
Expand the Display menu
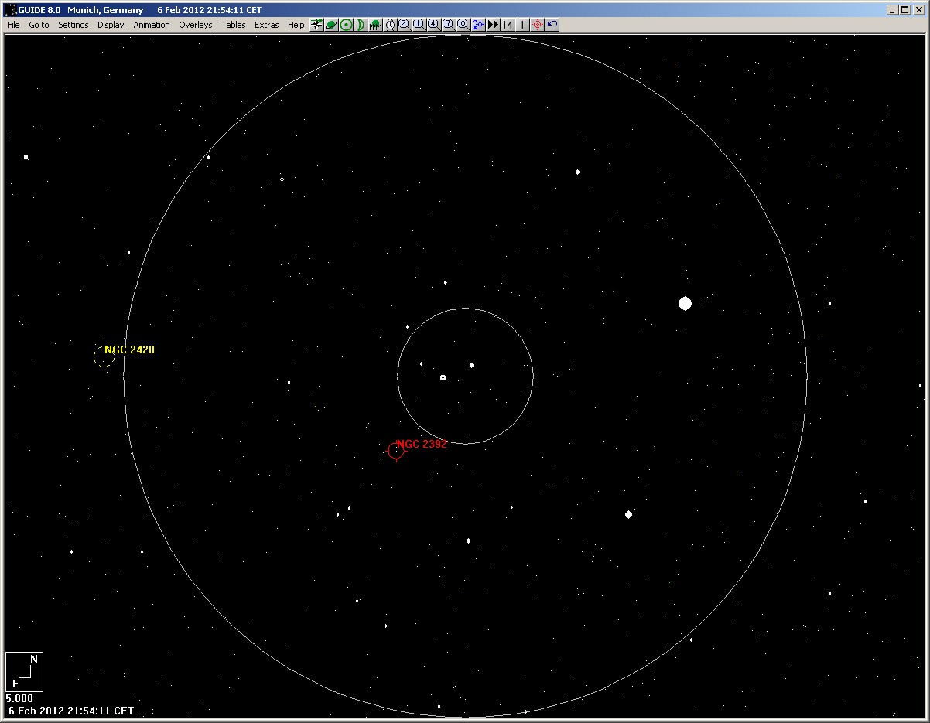111,25
